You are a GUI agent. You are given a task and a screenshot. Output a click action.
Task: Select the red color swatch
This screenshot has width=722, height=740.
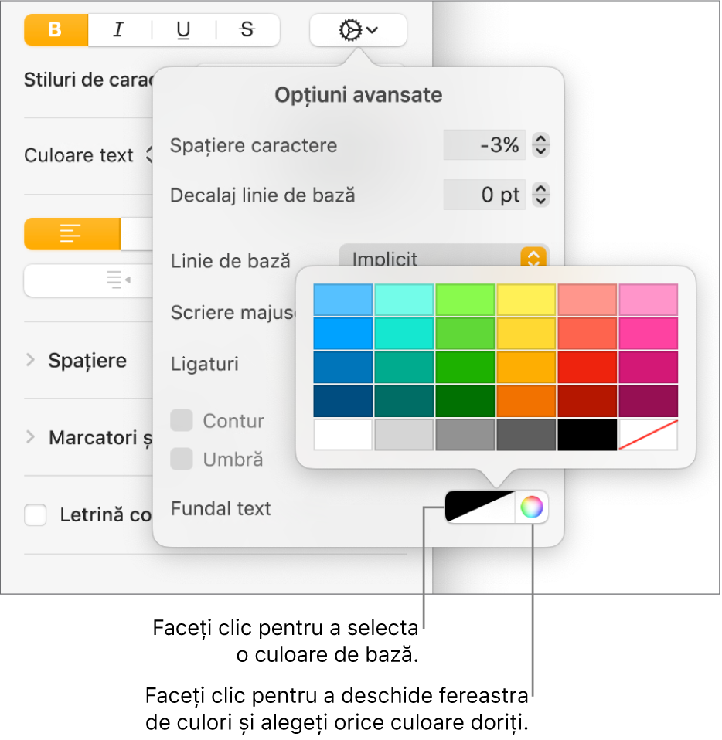coord(587,367)
